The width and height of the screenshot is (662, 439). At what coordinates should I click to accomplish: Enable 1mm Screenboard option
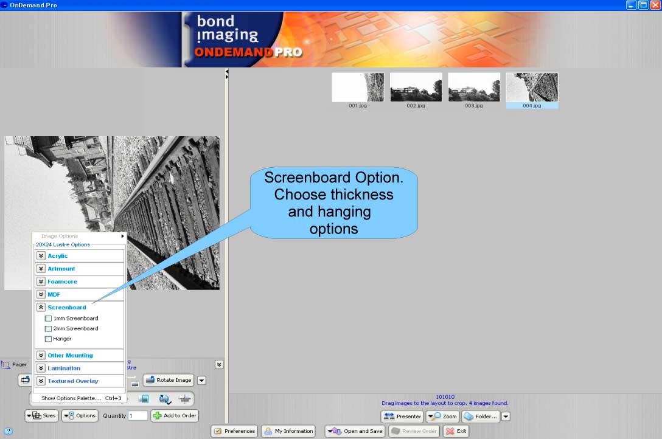(x=47, y=318)
